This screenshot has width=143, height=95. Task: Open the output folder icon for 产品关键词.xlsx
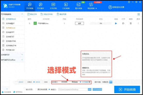point(123,23)
